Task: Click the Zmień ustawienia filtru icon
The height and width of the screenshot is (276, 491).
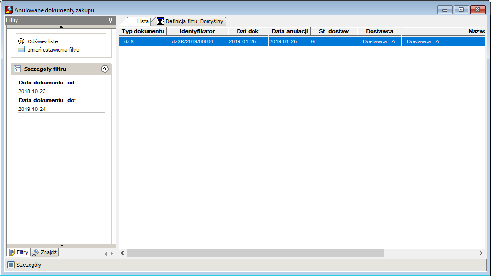Action: click(21, 49)
